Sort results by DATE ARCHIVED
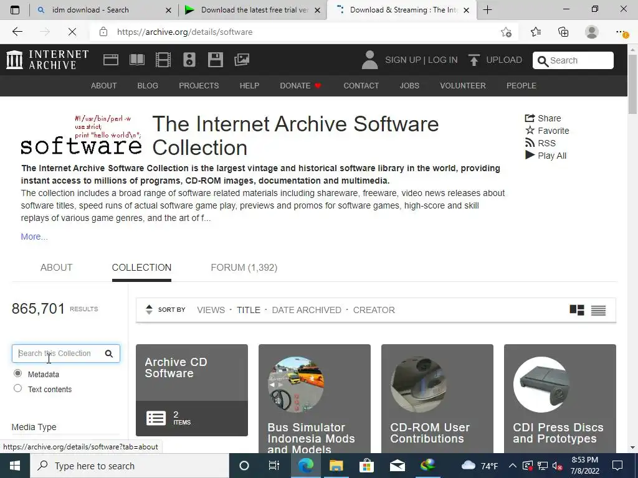Screen dimensions: 638x478 pyautogui.click(x=307, y=310)
